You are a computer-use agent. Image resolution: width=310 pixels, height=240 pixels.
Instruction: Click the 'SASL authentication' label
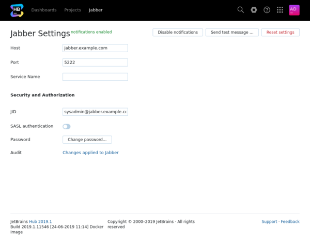pos(32,126)
